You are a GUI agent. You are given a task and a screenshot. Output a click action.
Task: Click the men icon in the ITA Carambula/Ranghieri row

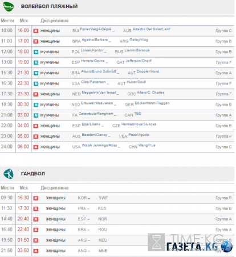click(x=36, y=115)
